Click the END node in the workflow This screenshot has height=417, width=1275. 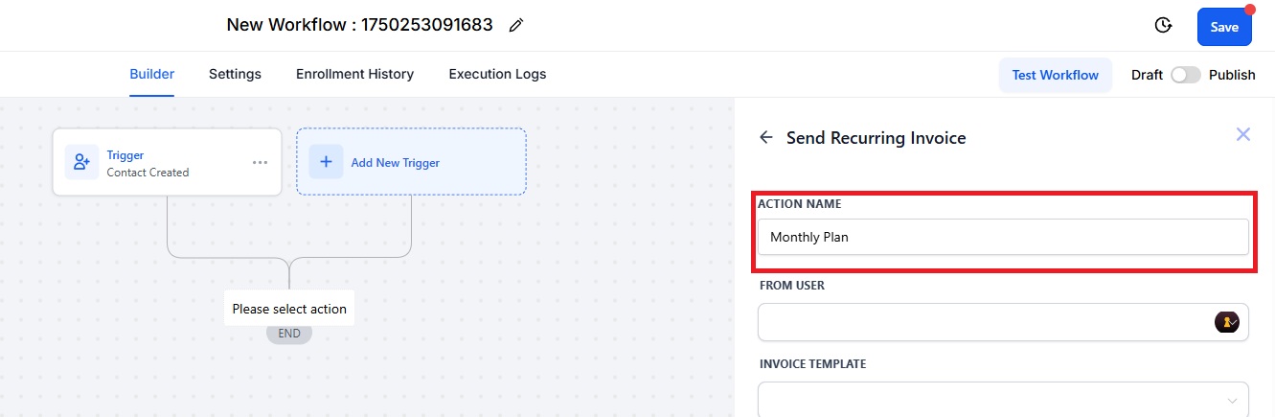pyautogui.click(x=289, y=334)
